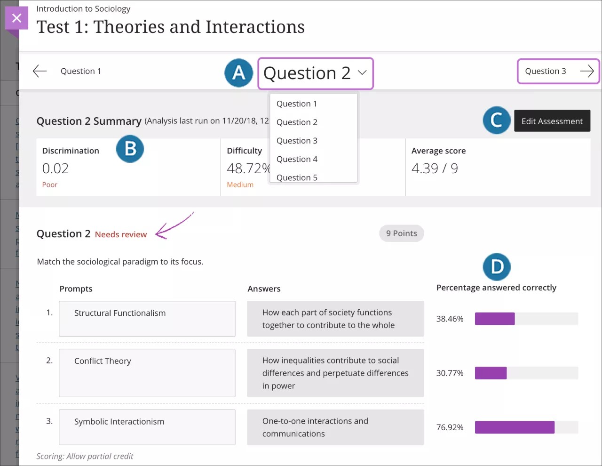The height and width of the screenshot is (466, 602).
Task: Click the C badge next to Edit Assessment
Action: [x=496, y=121]
